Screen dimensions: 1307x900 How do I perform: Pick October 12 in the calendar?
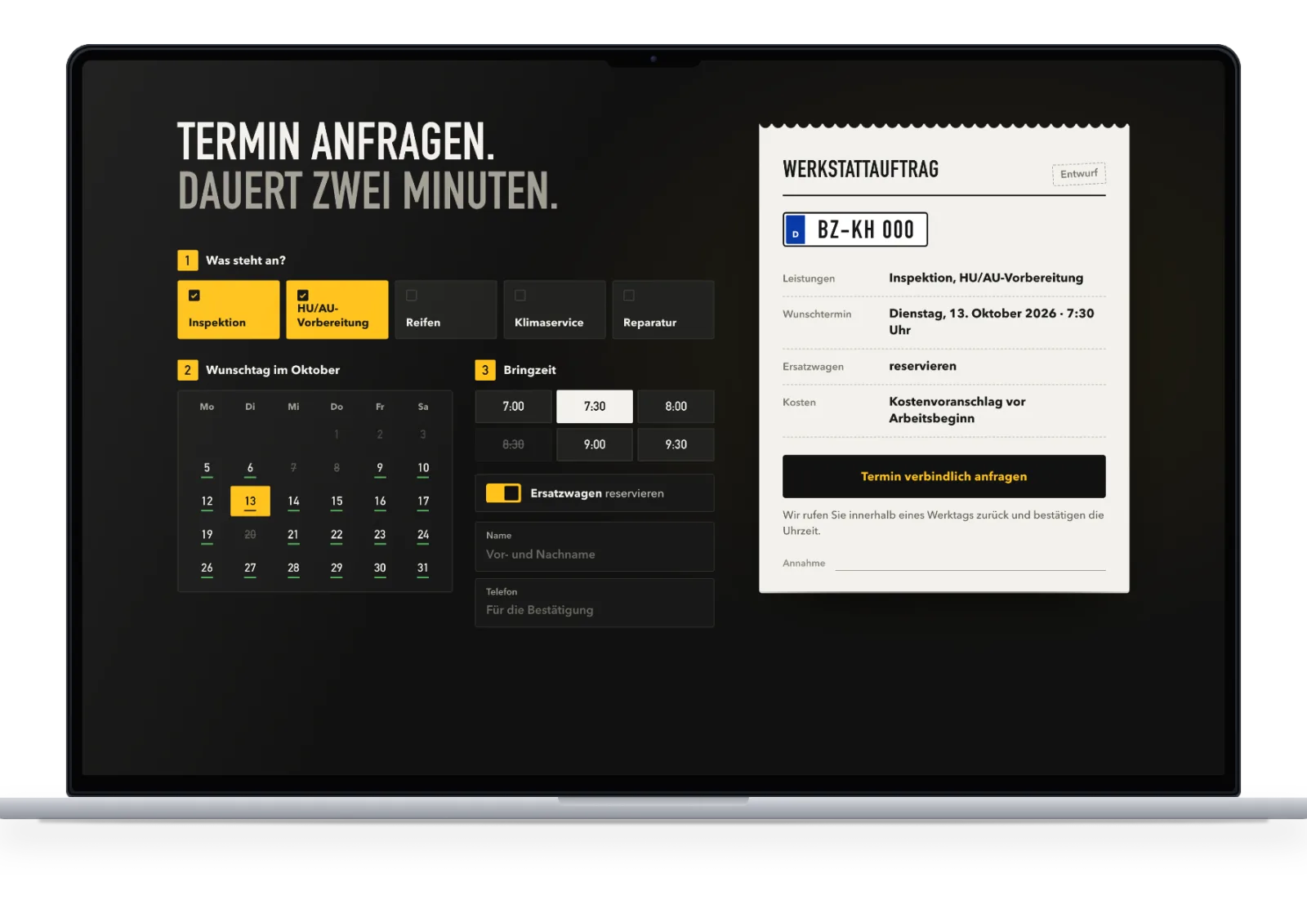tap(207, 501)
